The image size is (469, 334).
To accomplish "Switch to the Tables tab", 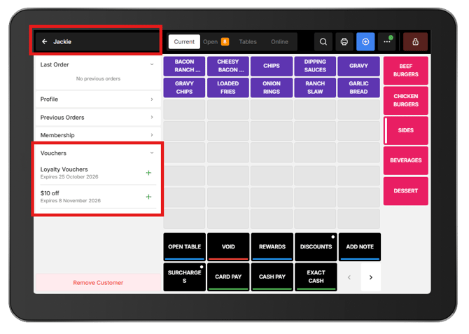I will tap(248, 41).
